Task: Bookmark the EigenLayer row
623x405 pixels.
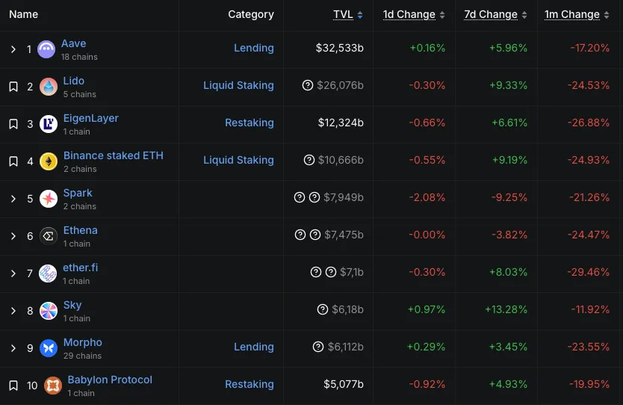Action: [13, 124]
